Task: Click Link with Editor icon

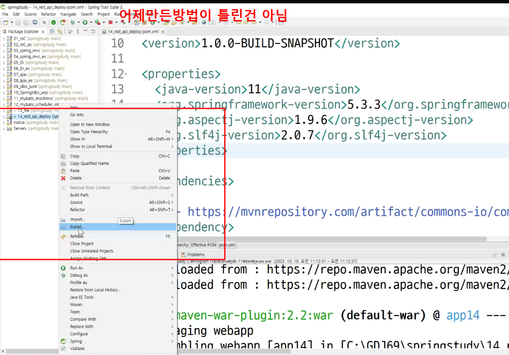Action: [60, 32]
